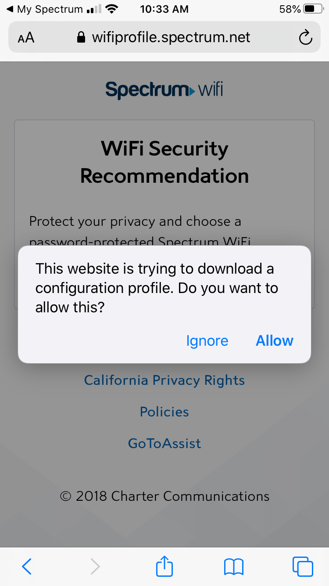The image size is (329, 586).
Task: Ignore the configuration profile download
Action: point(207,341)
